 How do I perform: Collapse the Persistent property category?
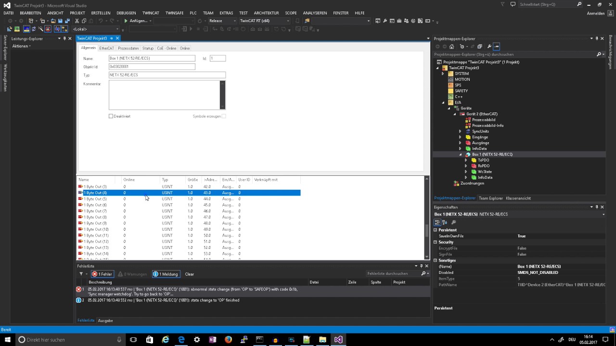point(436,230)
